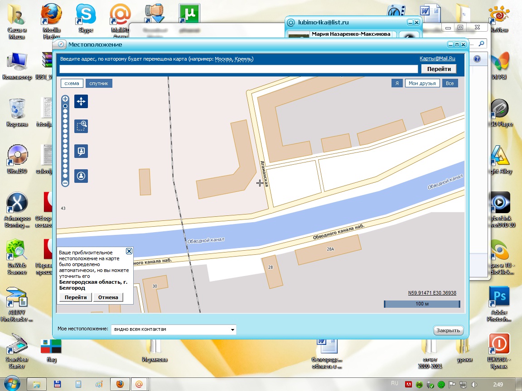Click the RU language indicator

coord(395,383)
